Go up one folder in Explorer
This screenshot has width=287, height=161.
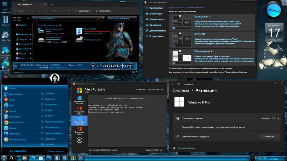(x=28, y=18)
